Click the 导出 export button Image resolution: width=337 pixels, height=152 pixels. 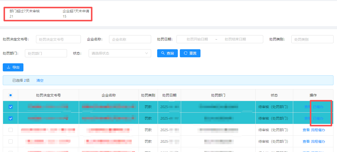coord(13,67)
